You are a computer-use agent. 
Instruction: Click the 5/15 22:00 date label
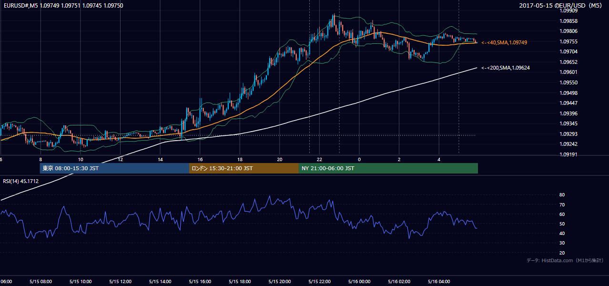pyautogui.click(x=319, y=282)
